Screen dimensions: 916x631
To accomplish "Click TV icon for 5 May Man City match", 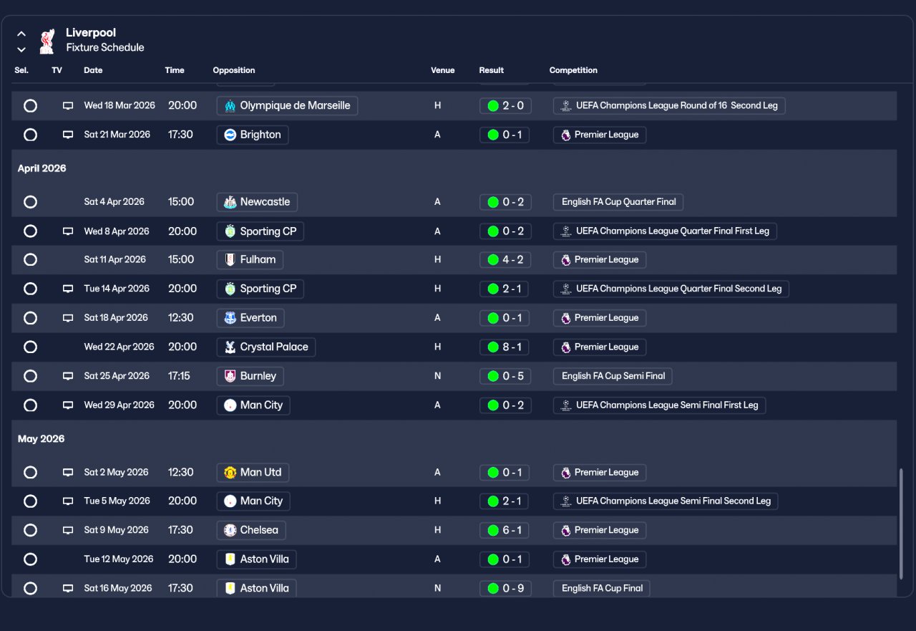I will click(68, 501).
